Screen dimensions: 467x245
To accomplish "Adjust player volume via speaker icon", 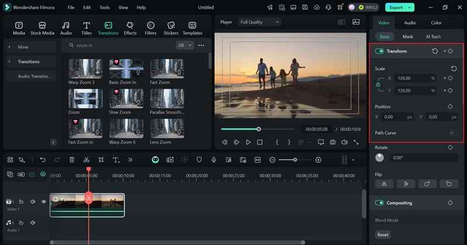I will (x=344, y=142).
